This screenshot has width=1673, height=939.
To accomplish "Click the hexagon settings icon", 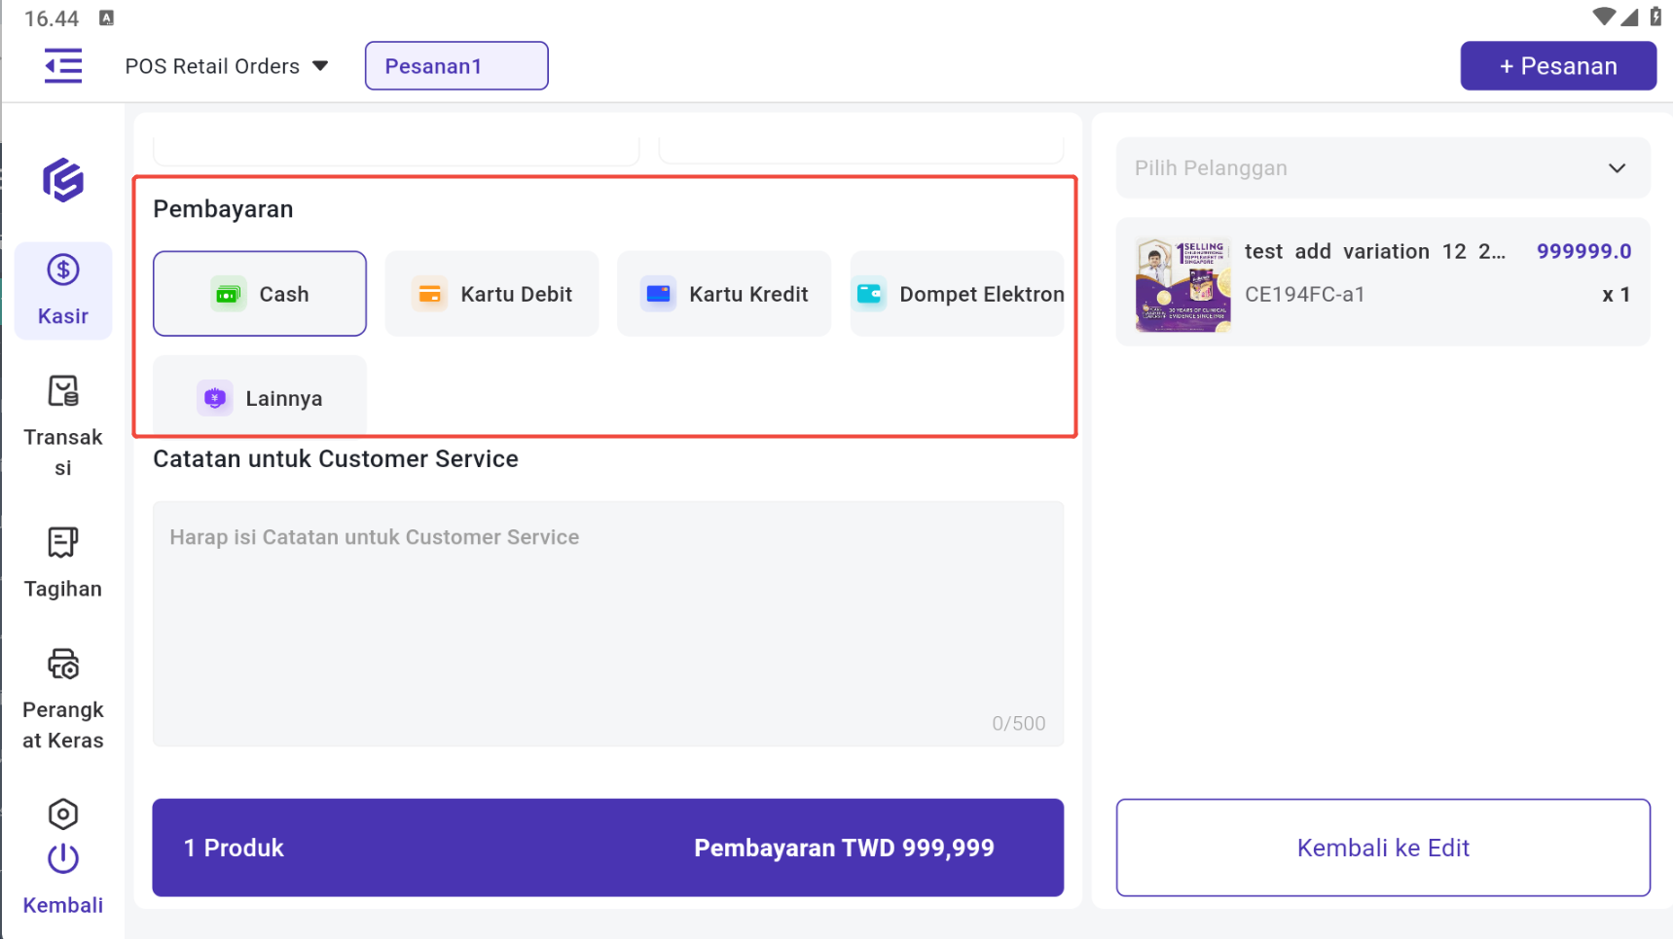I will [x=63, y=813].
